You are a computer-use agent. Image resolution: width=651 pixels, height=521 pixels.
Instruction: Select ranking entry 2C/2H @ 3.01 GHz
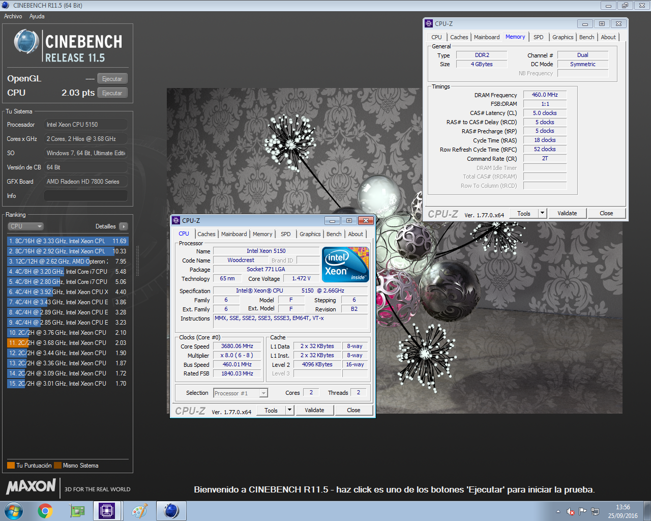[67, 384]
